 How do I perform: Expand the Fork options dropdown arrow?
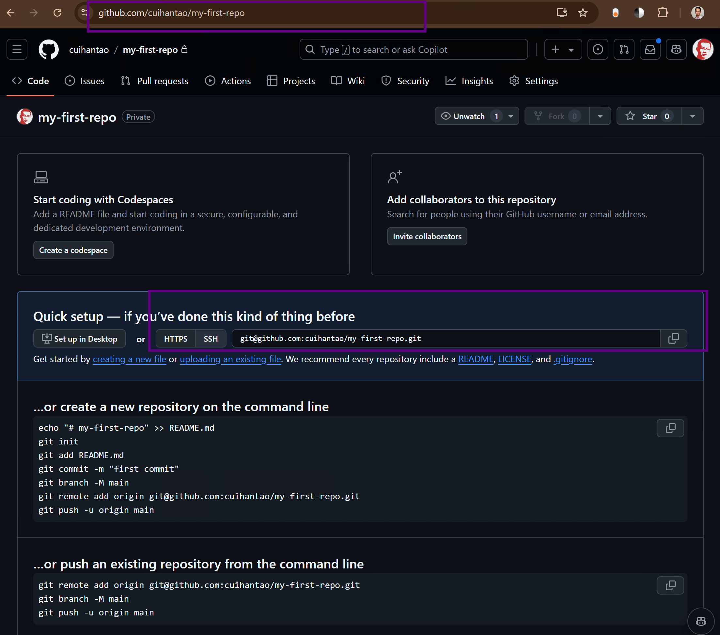click(600, 116)
